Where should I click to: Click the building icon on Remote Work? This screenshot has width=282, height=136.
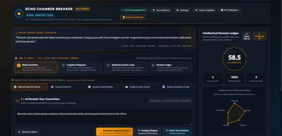(15, 87)
